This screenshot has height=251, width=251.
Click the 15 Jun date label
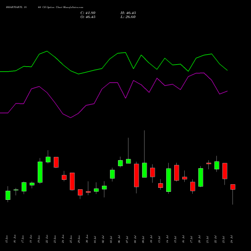pyautogui.click(x=7, y=239)
